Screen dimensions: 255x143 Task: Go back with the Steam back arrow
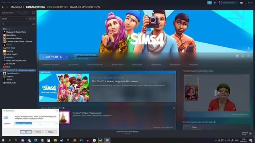(3, 7)
